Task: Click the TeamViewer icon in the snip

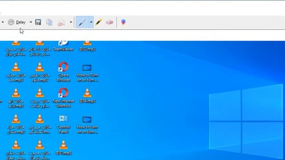Action: coord(63,46)
